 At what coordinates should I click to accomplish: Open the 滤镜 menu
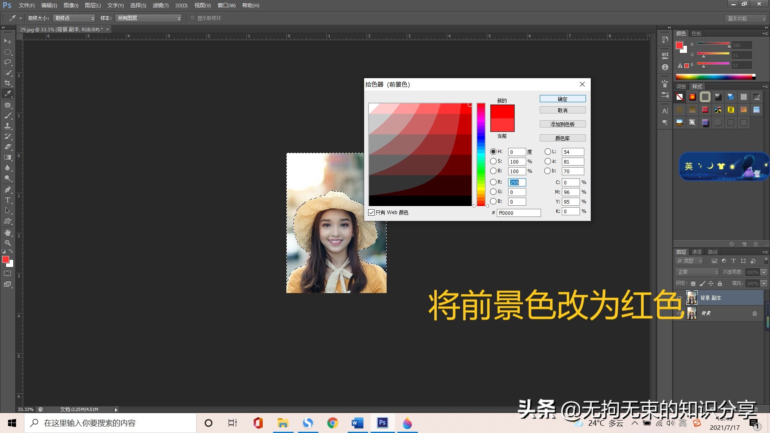pyautogui.click(x=160, y=5)
